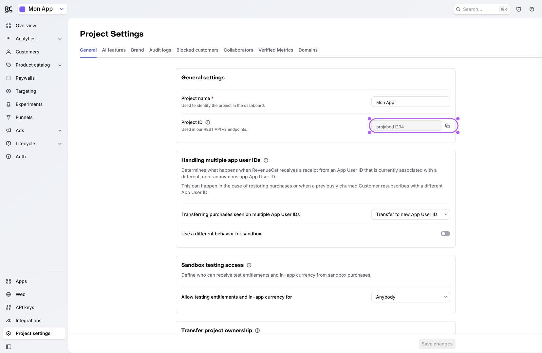Click the Save changes button
The height and width of the screenshot is (353, 542).
tap(437, 344)
